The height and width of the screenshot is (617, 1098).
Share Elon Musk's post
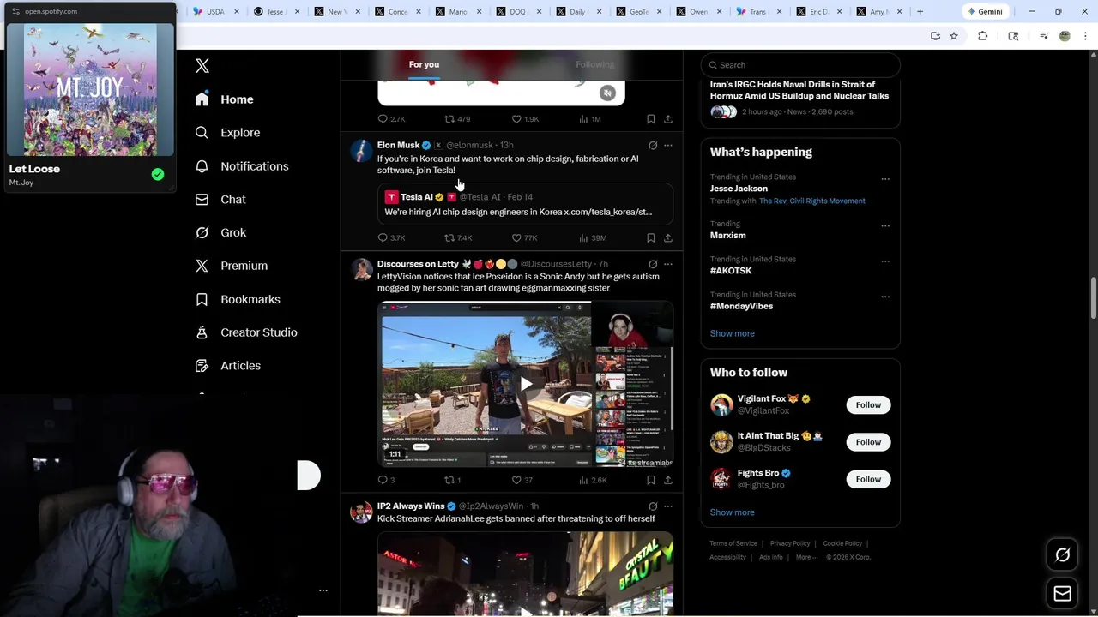pos(668,237)
